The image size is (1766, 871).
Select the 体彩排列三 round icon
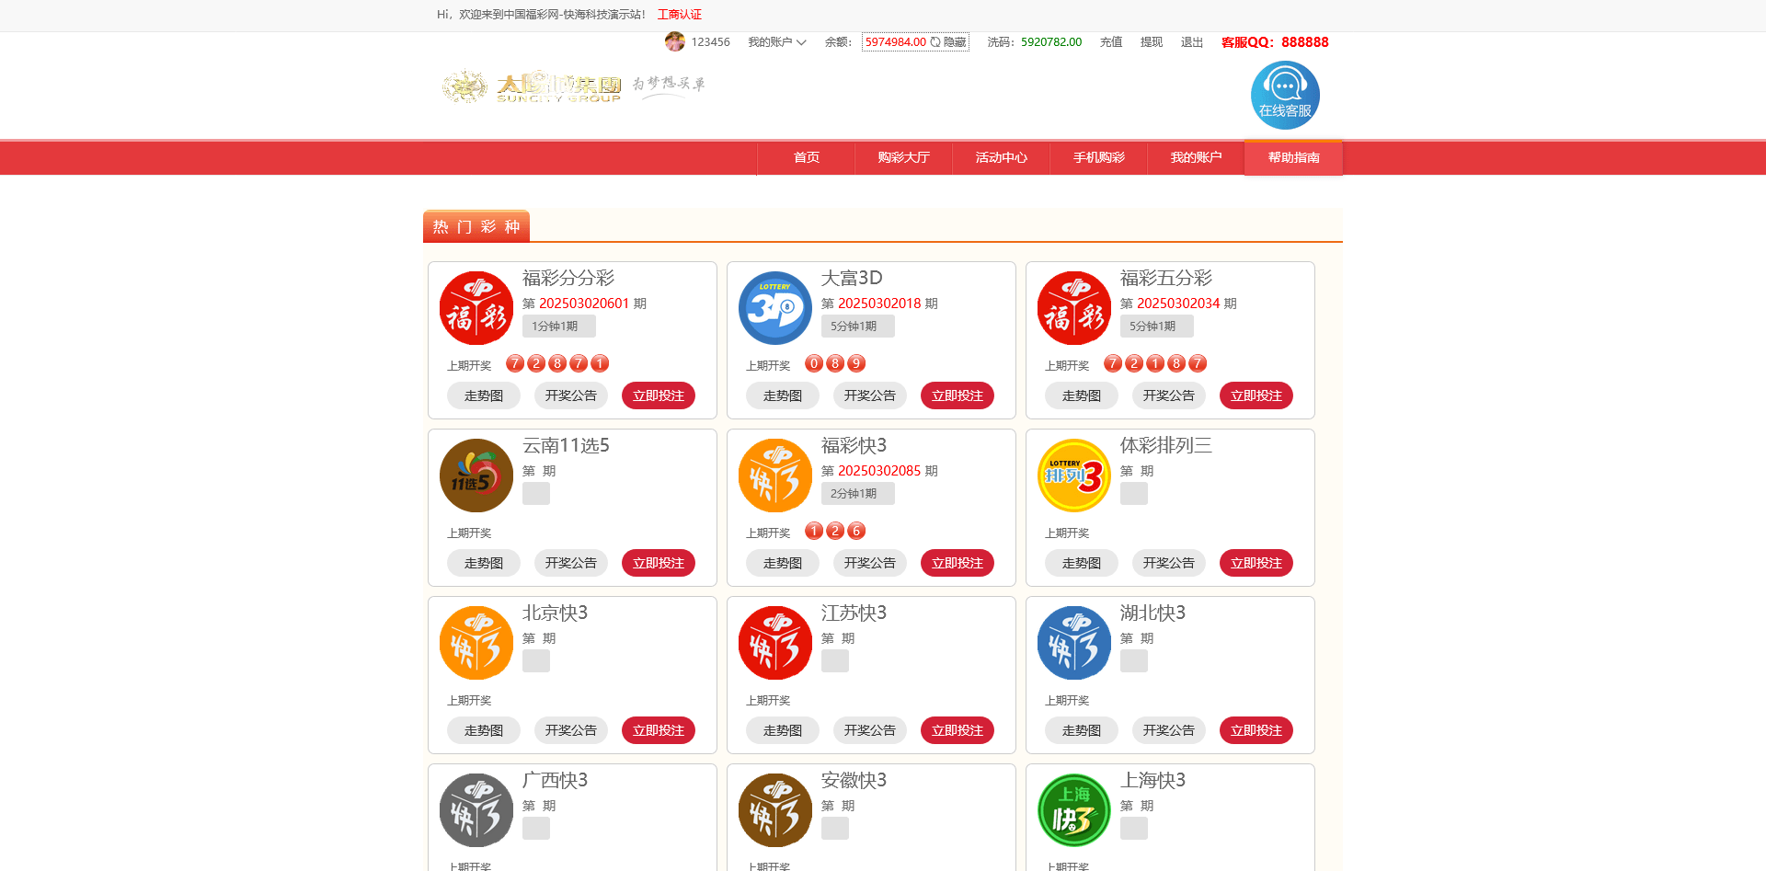[x=1073, y=476]
